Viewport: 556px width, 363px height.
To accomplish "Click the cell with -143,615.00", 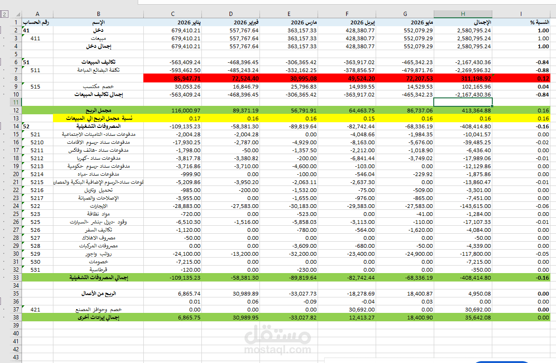I will point(463,206).
